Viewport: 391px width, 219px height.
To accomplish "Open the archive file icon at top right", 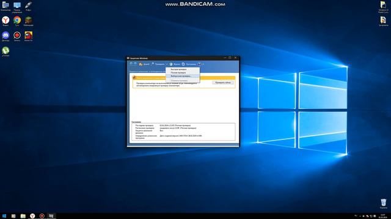I will pos(383,21).
